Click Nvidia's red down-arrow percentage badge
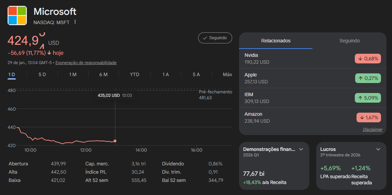 (368, 59)
